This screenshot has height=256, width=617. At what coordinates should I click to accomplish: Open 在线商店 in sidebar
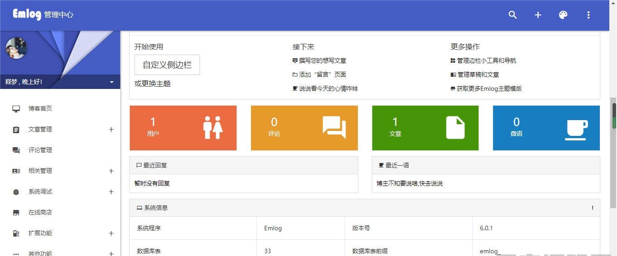(40, 212)
